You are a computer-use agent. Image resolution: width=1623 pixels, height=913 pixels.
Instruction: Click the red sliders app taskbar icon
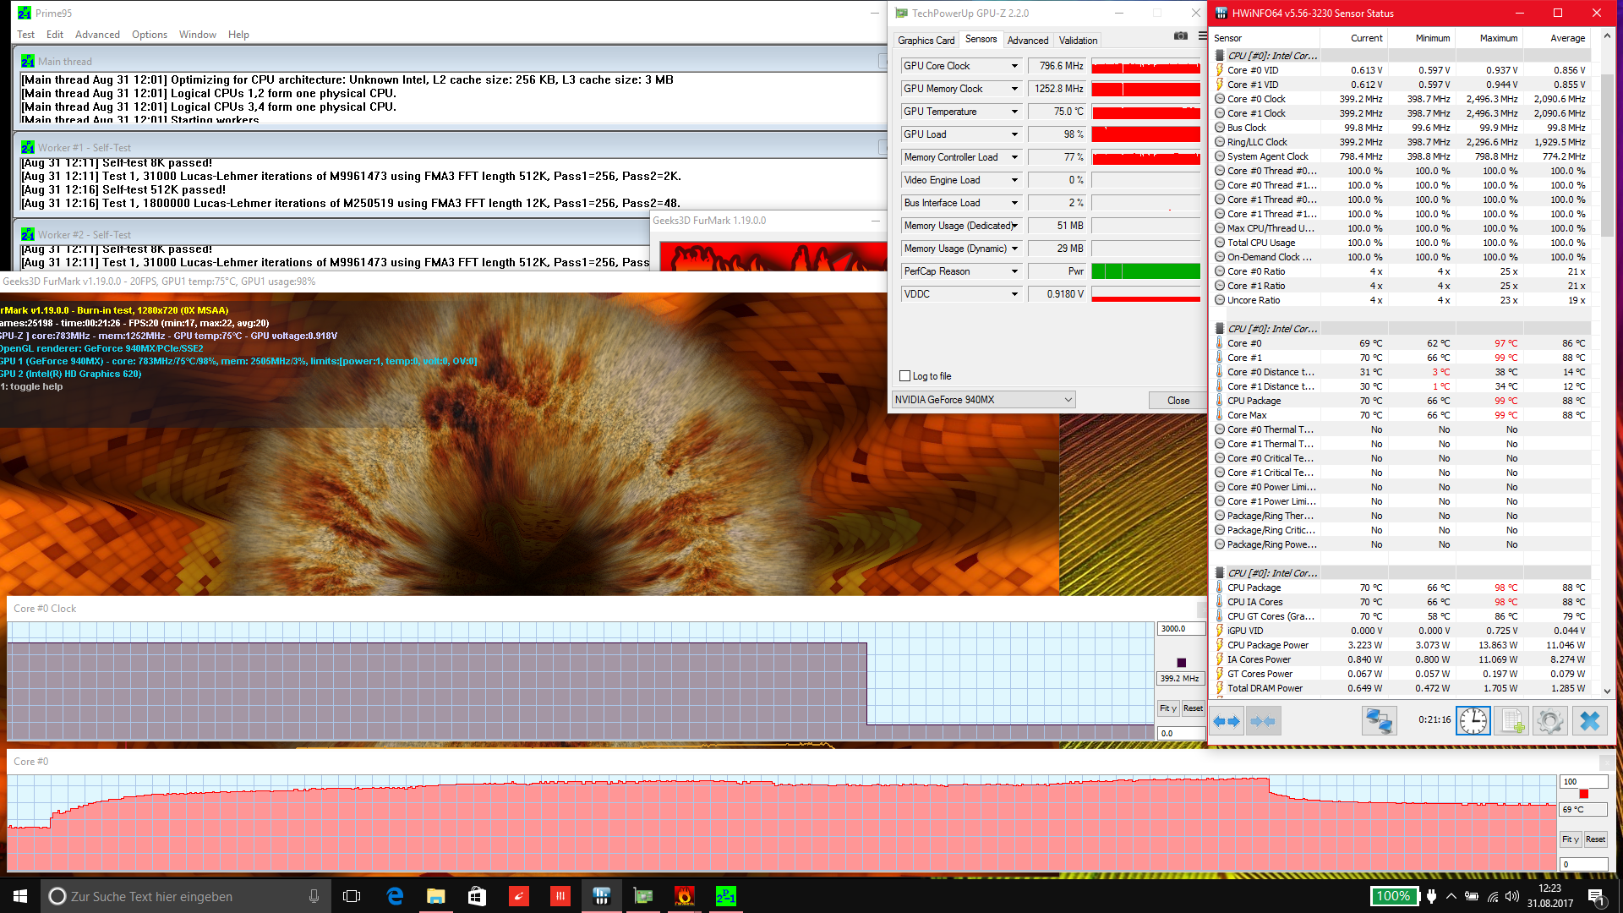560,896
